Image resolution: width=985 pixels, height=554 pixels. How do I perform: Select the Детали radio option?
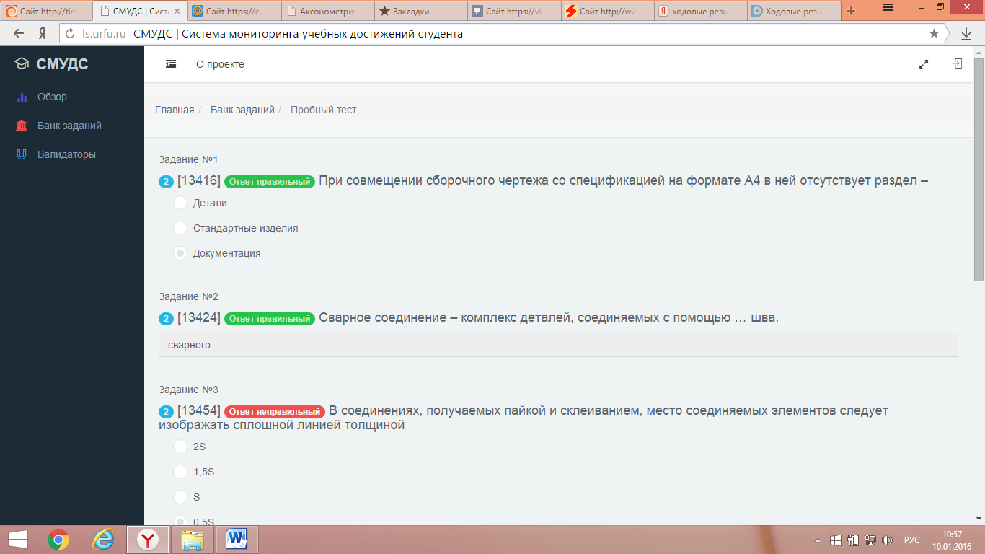(180, 203)
